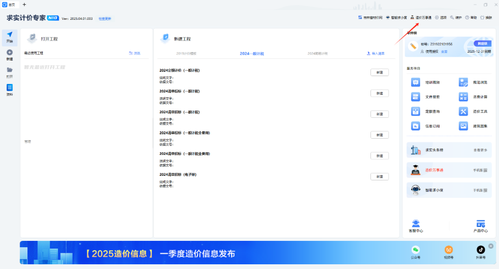This screenshot has height=269, width=499.
Task: Open a new tab with plus button
Action: (24, 5)
